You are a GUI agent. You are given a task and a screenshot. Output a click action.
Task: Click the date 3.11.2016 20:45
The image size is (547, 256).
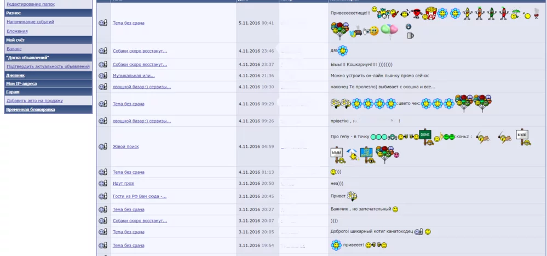(256, 196)
